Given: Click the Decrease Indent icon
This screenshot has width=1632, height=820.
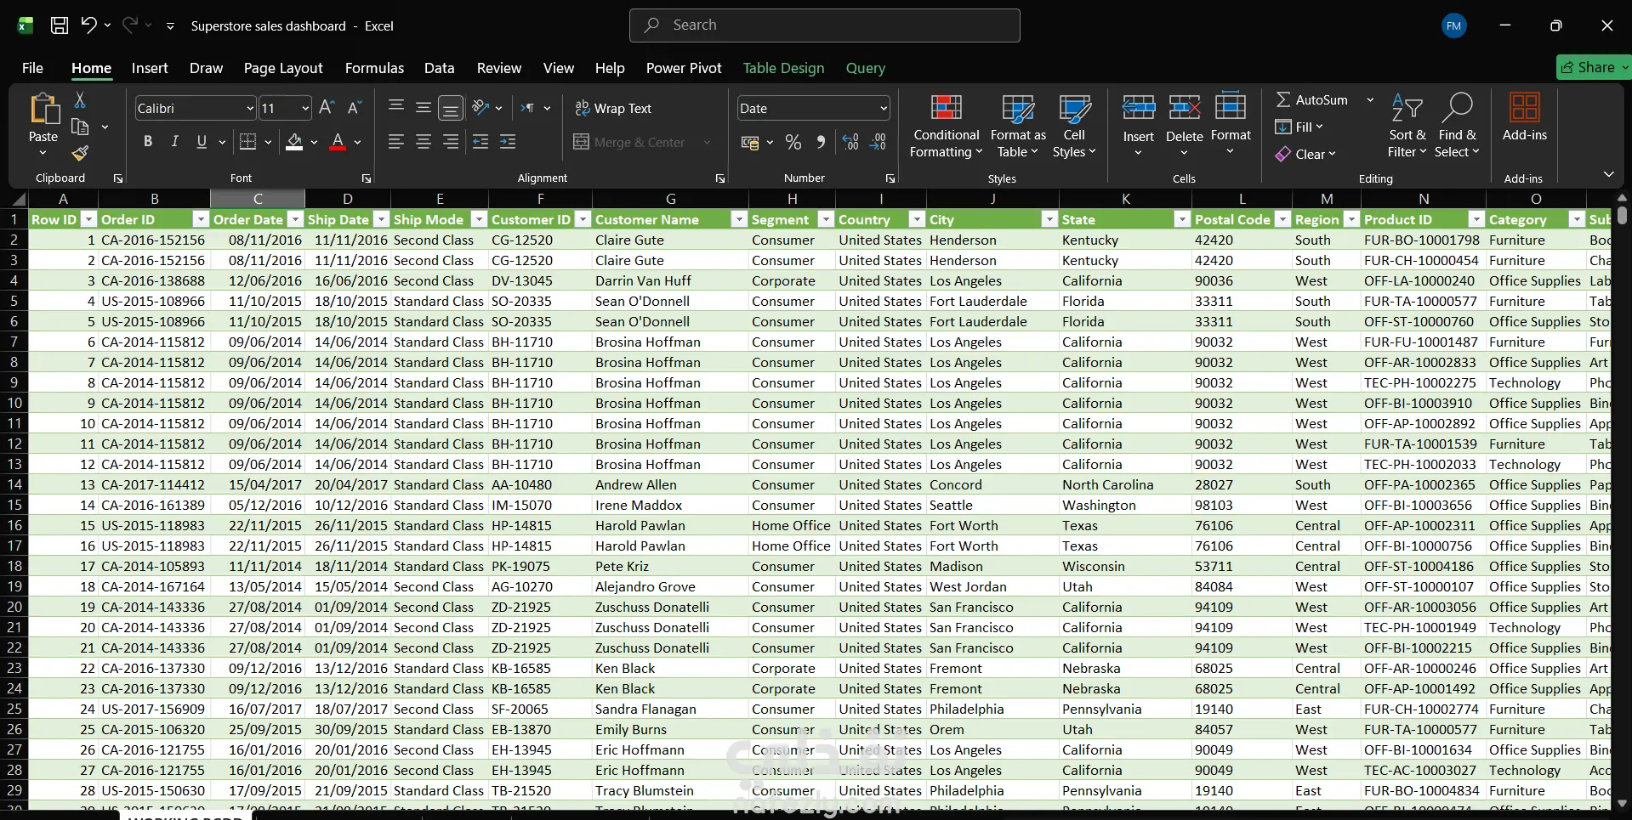Looking at the screenshot, I should tap(481, 142).
